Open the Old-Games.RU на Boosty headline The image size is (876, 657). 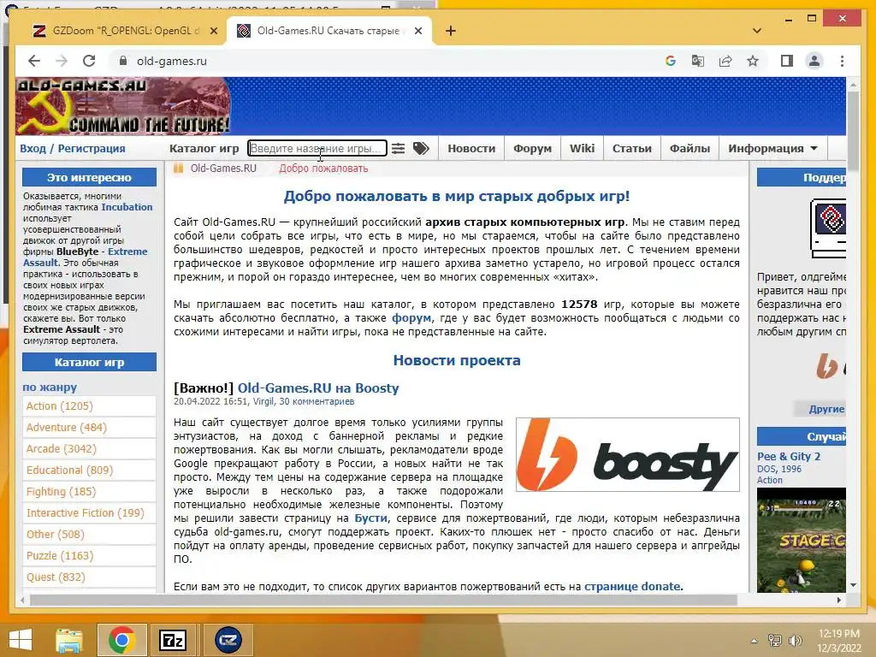(x=318, y=388)
